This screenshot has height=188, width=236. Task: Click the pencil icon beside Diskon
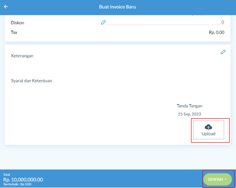(x=103, y=22)
